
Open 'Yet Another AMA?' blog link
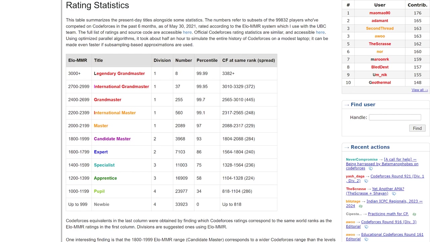[x=375, y=191]
